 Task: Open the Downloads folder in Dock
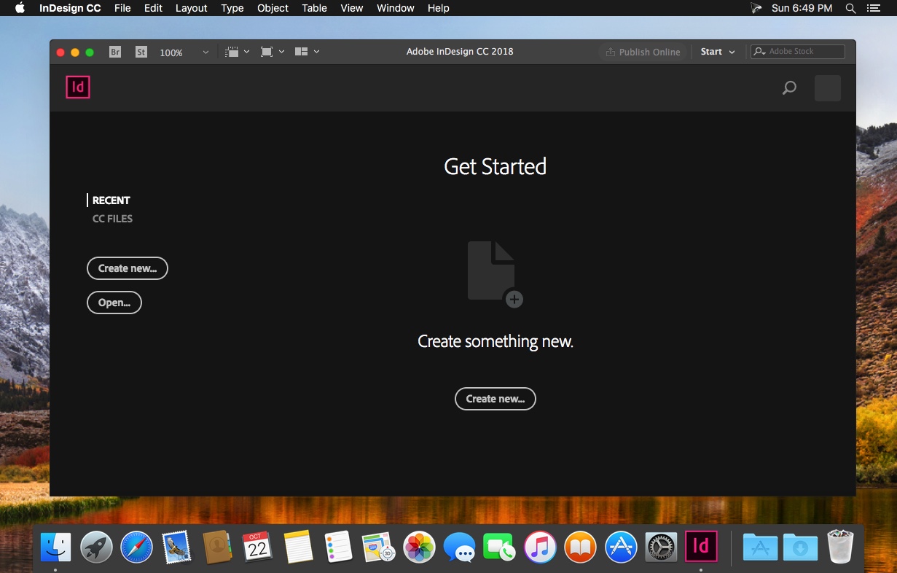(800, 547)
